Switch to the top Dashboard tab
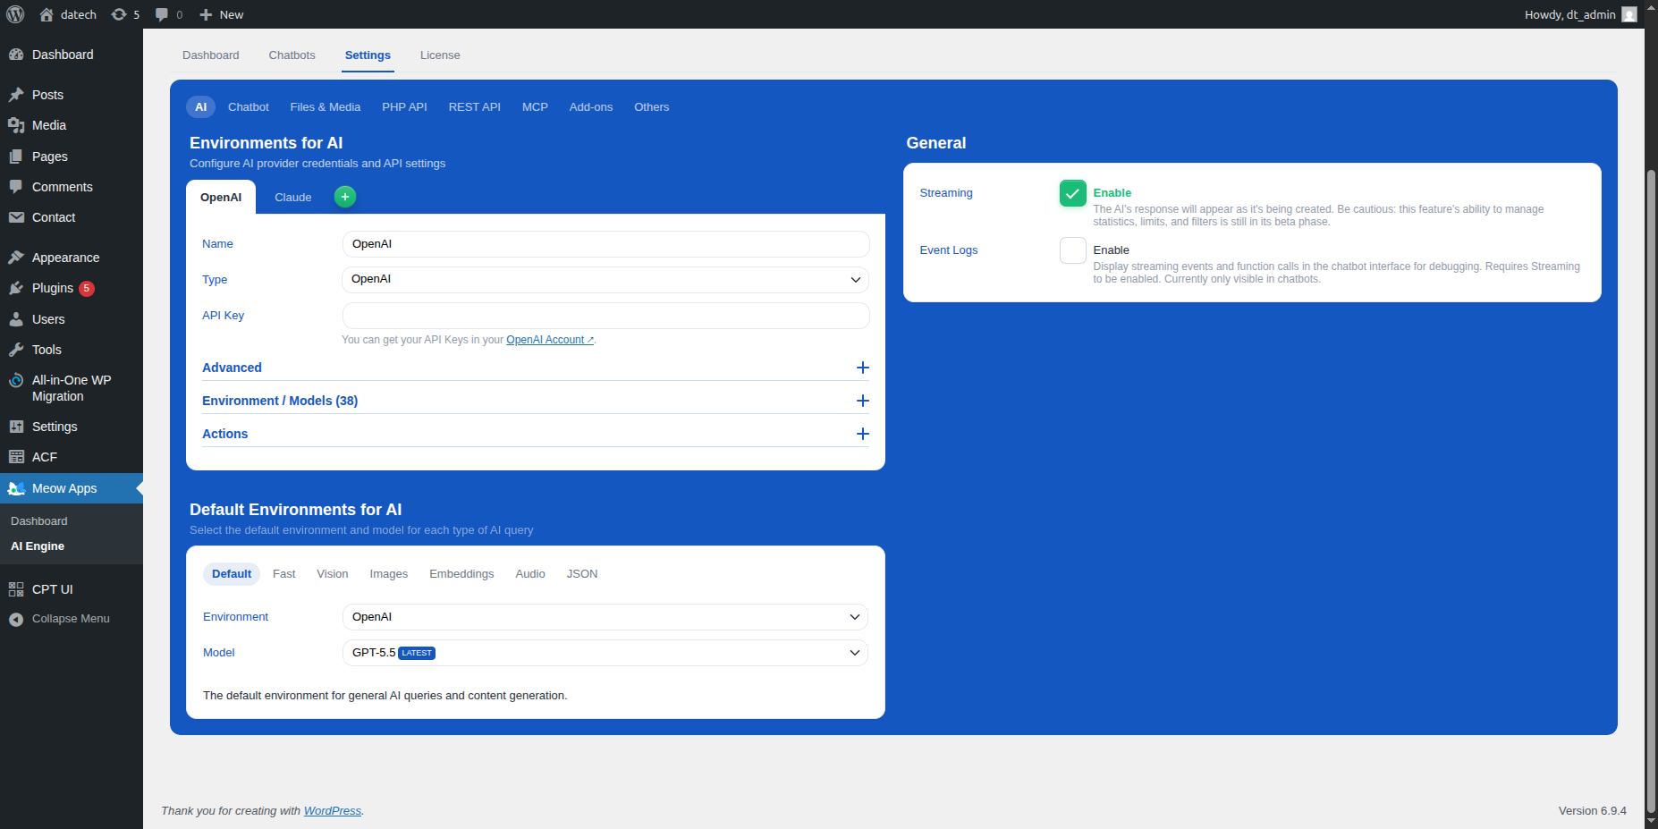This screenshot has width=1658, height=829. (x=211, y=55)
